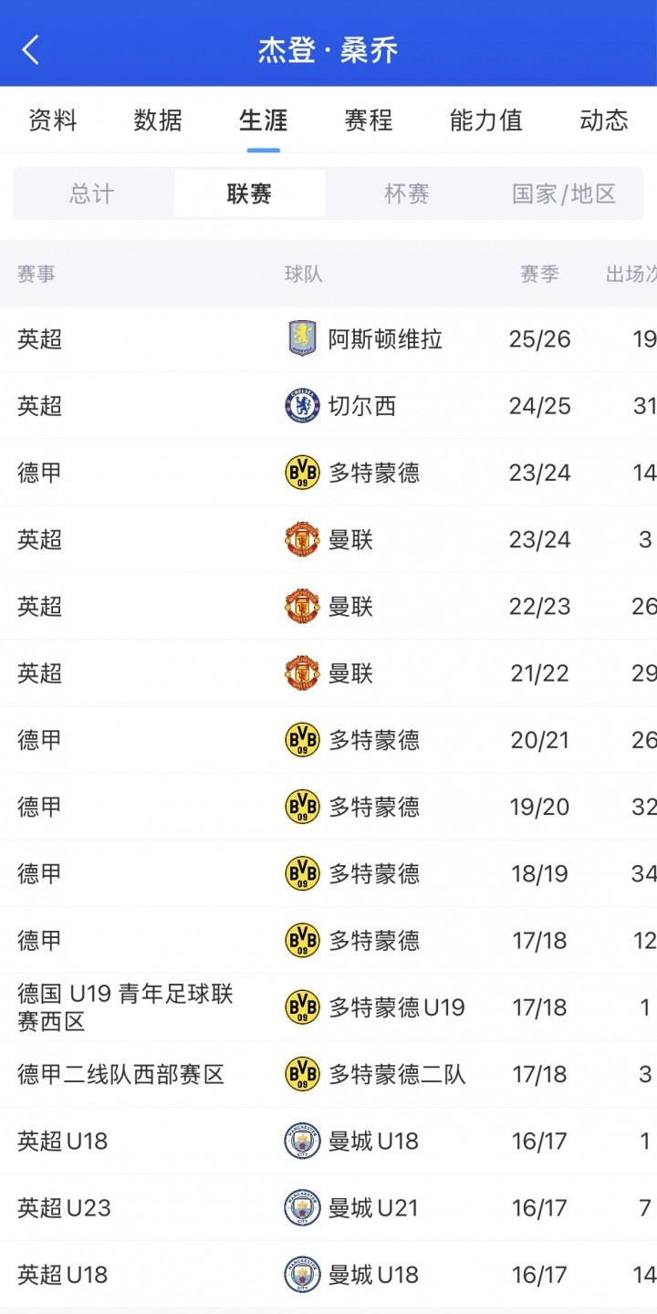Tap Dortmund logo in the 18/19 row

pyautogui.click(x=302, y=873)
